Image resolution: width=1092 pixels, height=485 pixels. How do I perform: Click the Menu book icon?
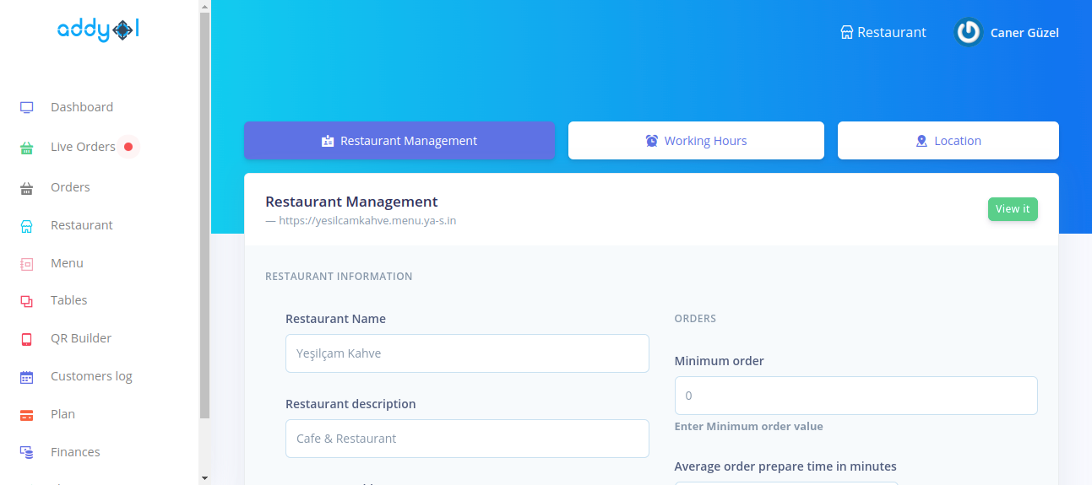[x=26, y=264]
